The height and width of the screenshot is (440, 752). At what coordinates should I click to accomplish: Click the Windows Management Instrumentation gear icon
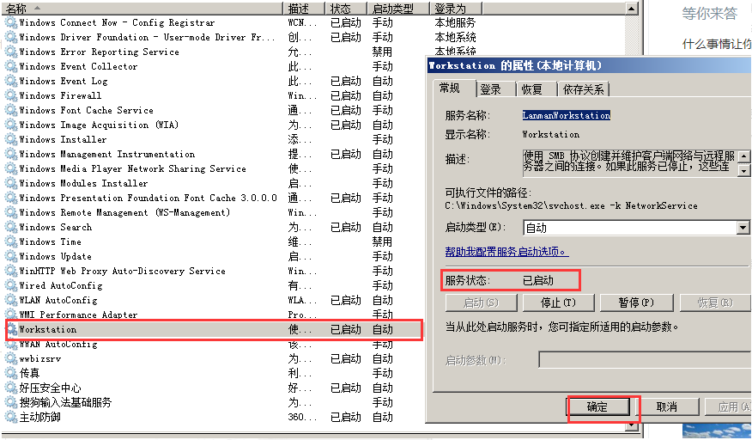(10, 154)
